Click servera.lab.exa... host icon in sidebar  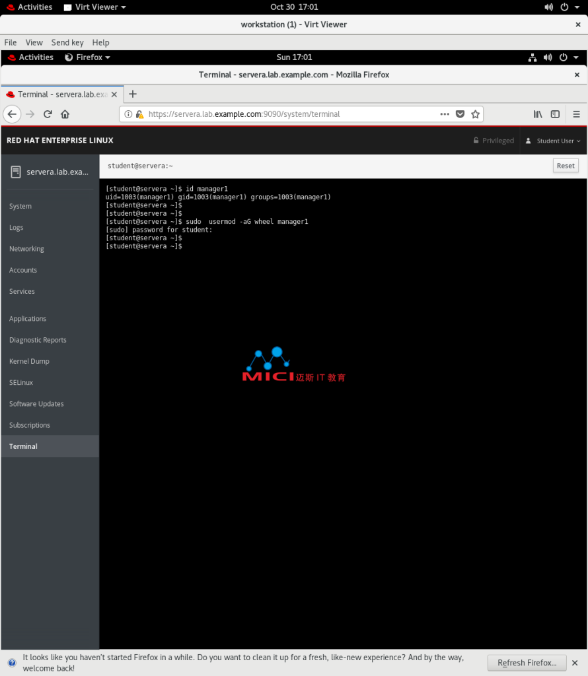tap(16, 172)
